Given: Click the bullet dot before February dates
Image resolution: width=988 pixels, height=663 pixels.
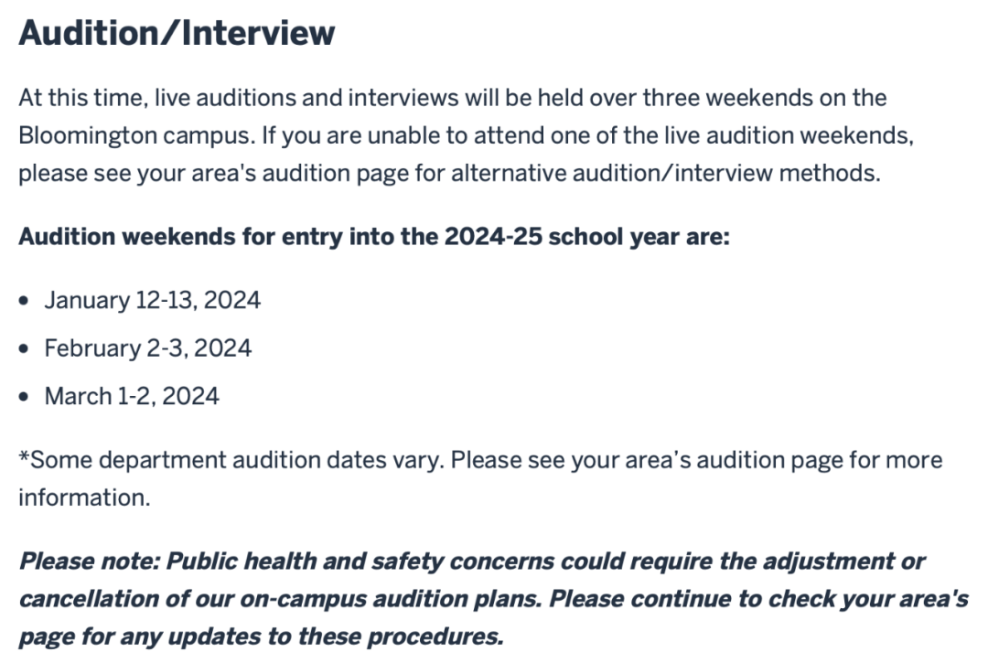Looking at the screenshot, I should coord(25,349).
